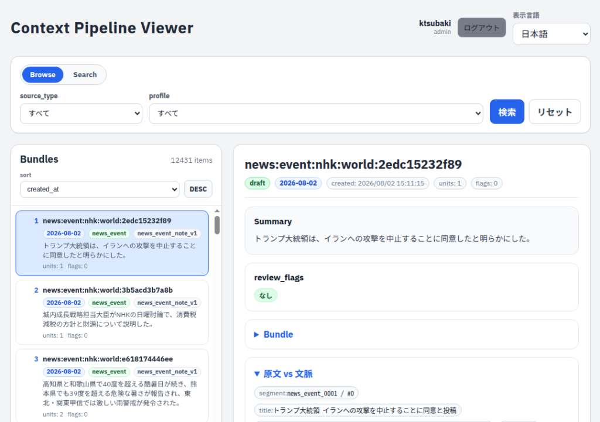Click the リセット reset button

click(x=555, y=112)
